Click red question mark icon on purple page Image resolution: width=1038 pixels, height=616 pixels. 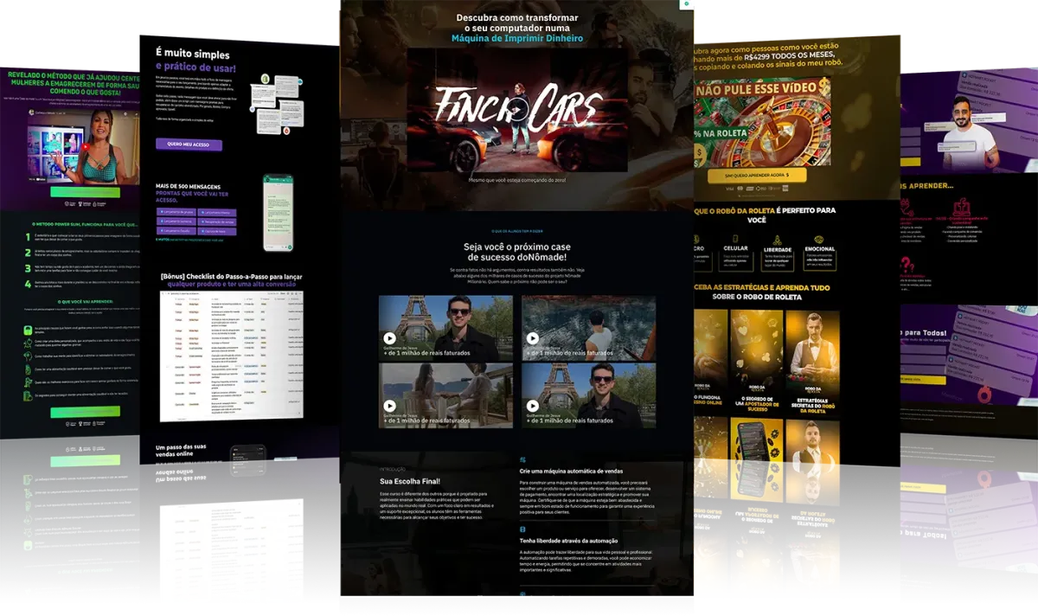click(906, 264)
